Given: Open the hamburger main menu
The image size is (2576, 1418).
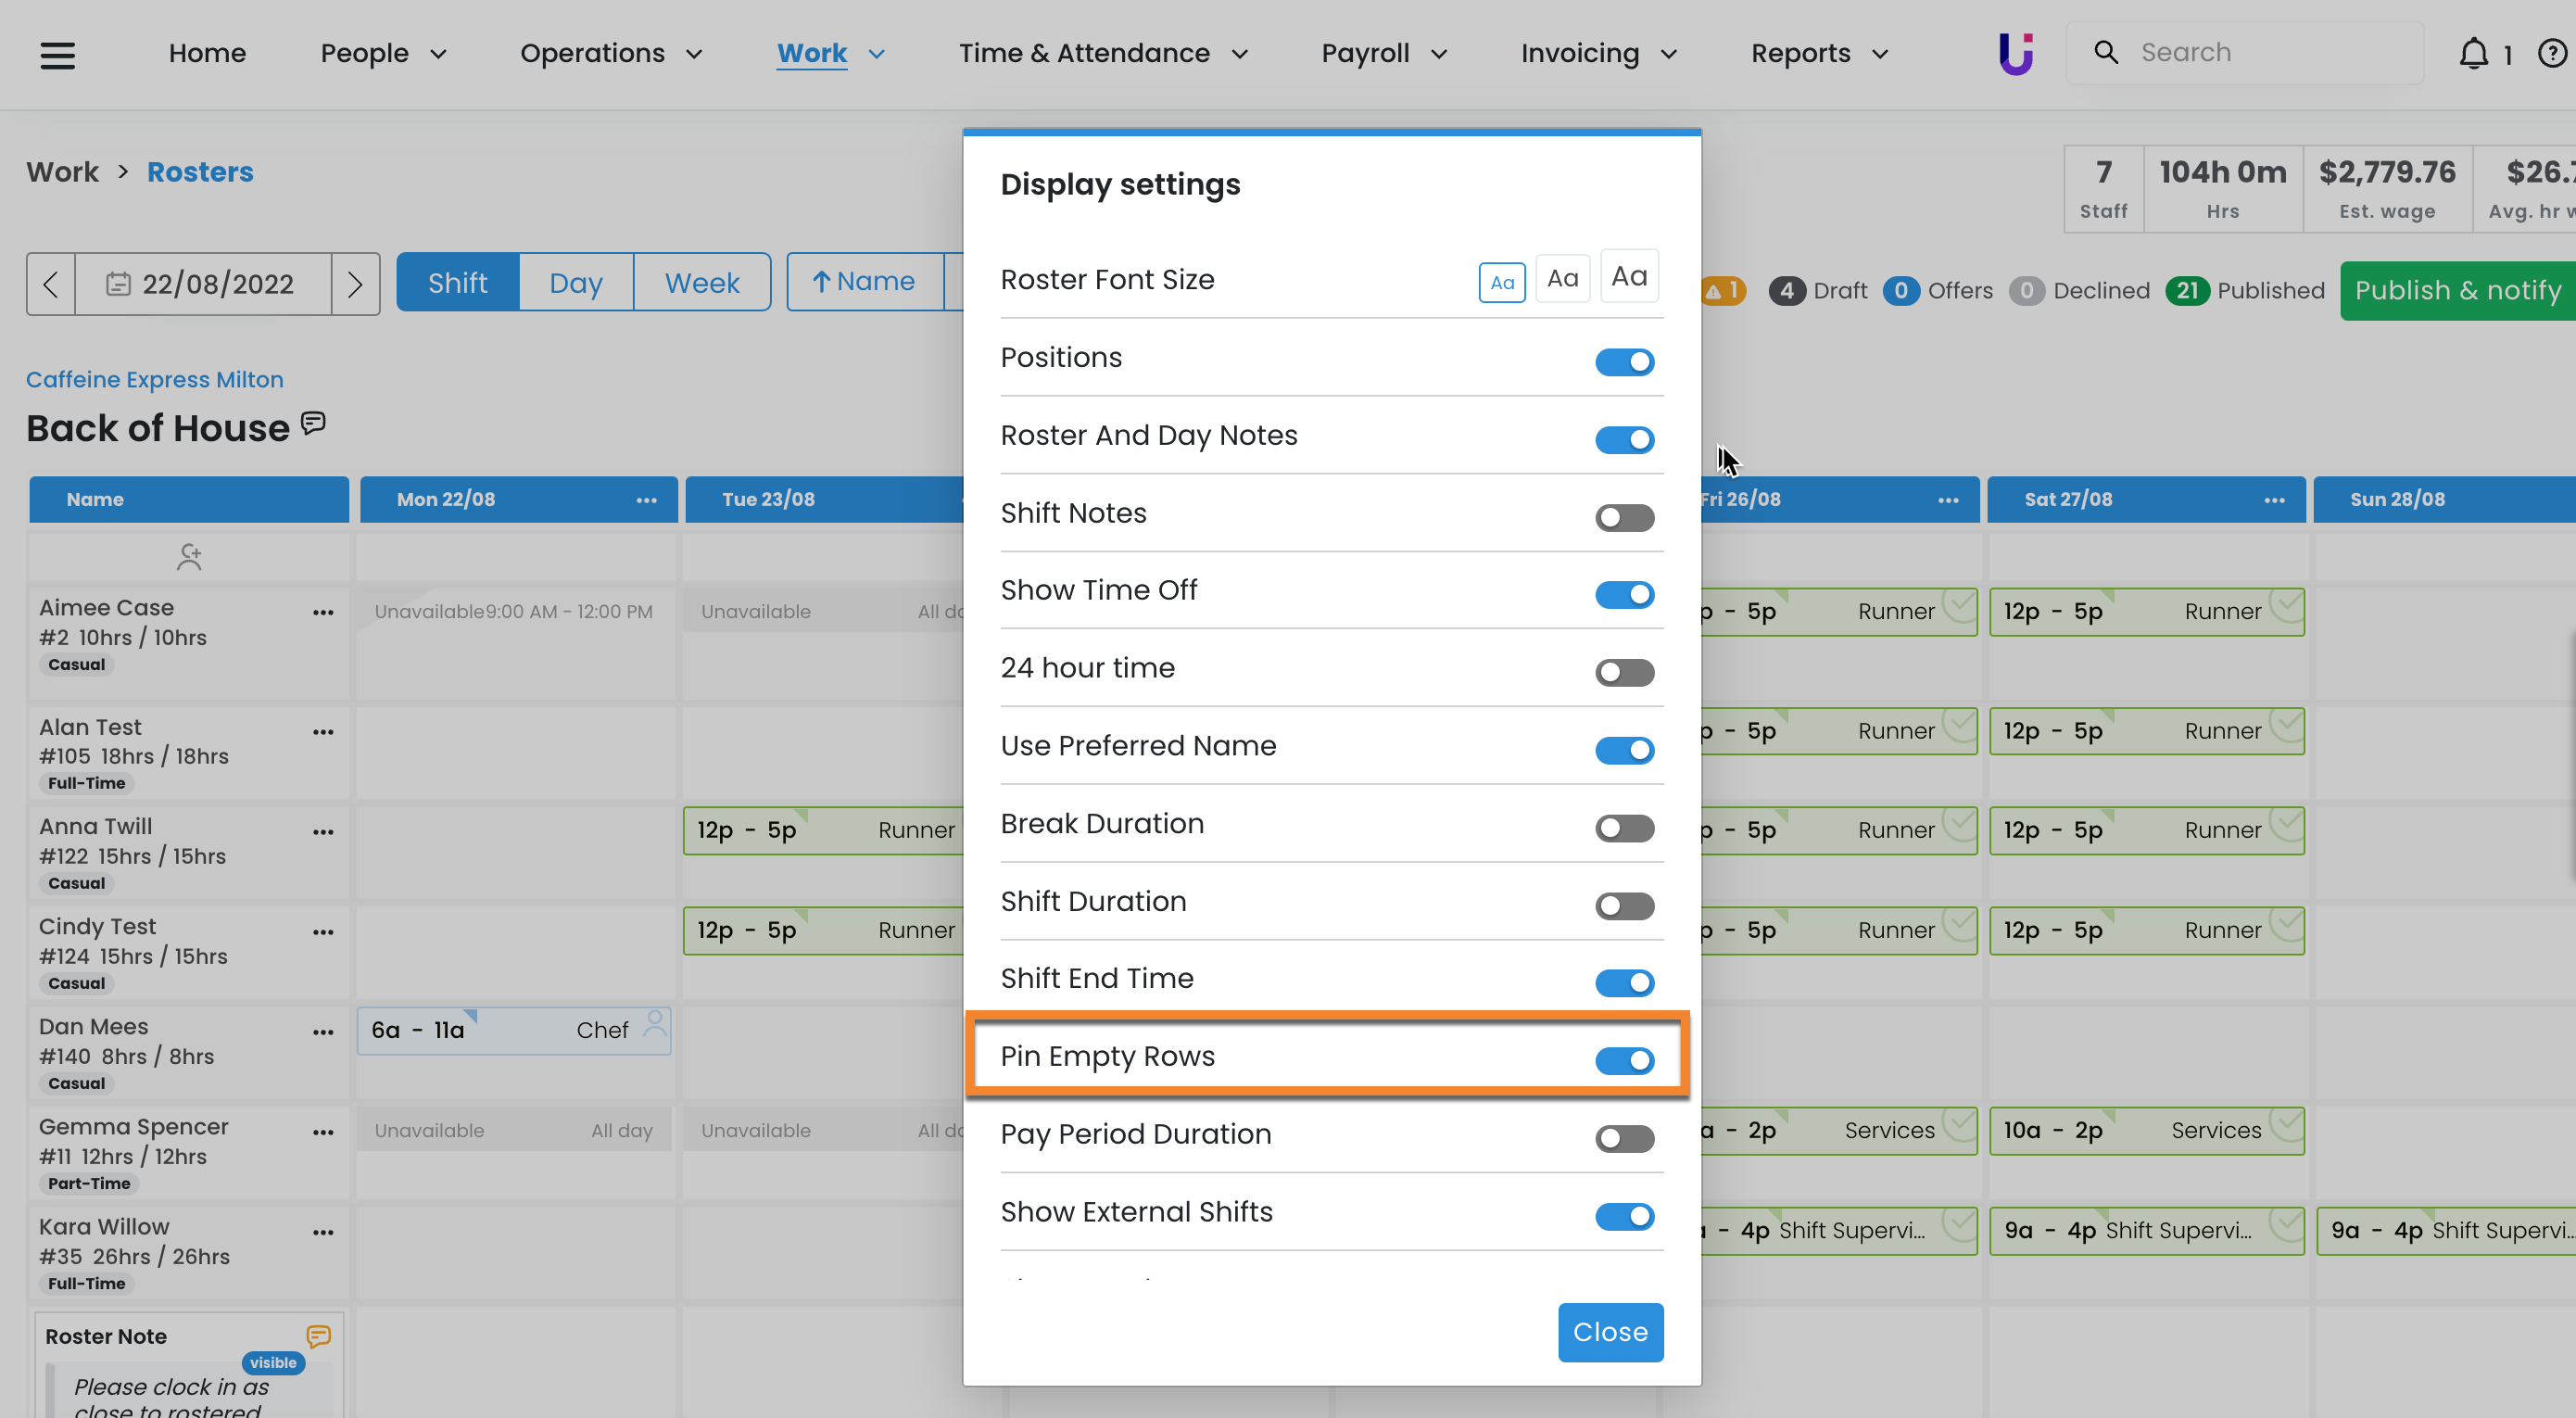Looking at the screenshot, I should coord(57,54).
